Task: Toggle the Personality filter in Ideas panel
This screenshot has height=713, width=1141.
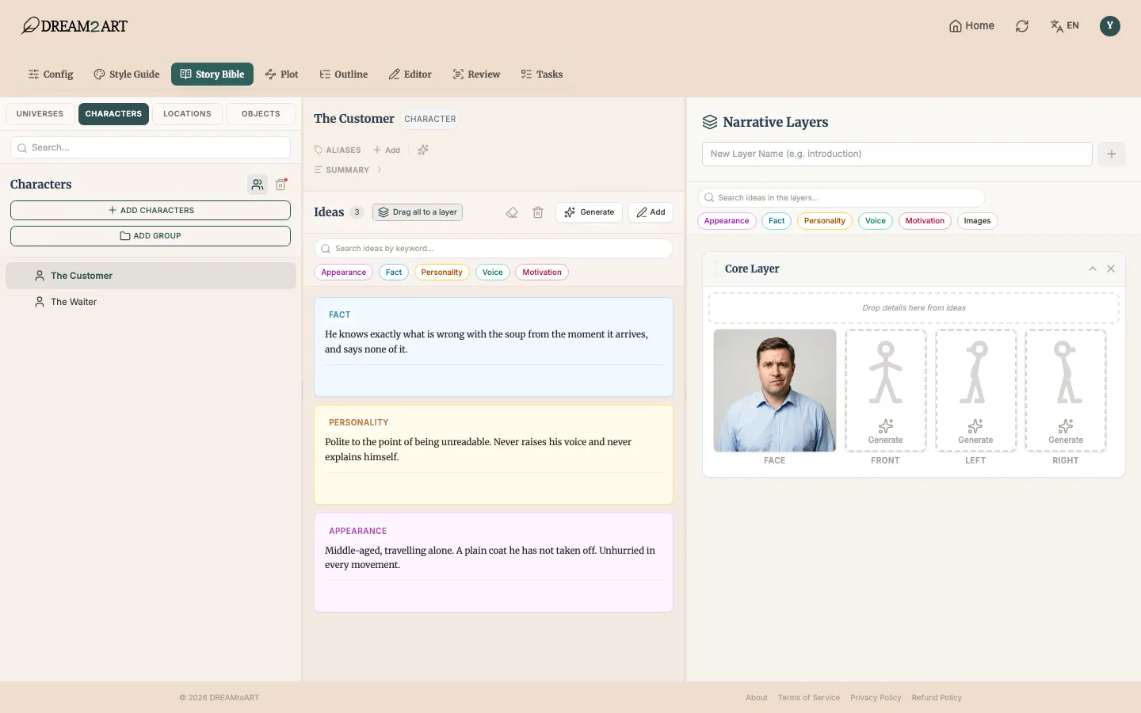Action: 441,273
